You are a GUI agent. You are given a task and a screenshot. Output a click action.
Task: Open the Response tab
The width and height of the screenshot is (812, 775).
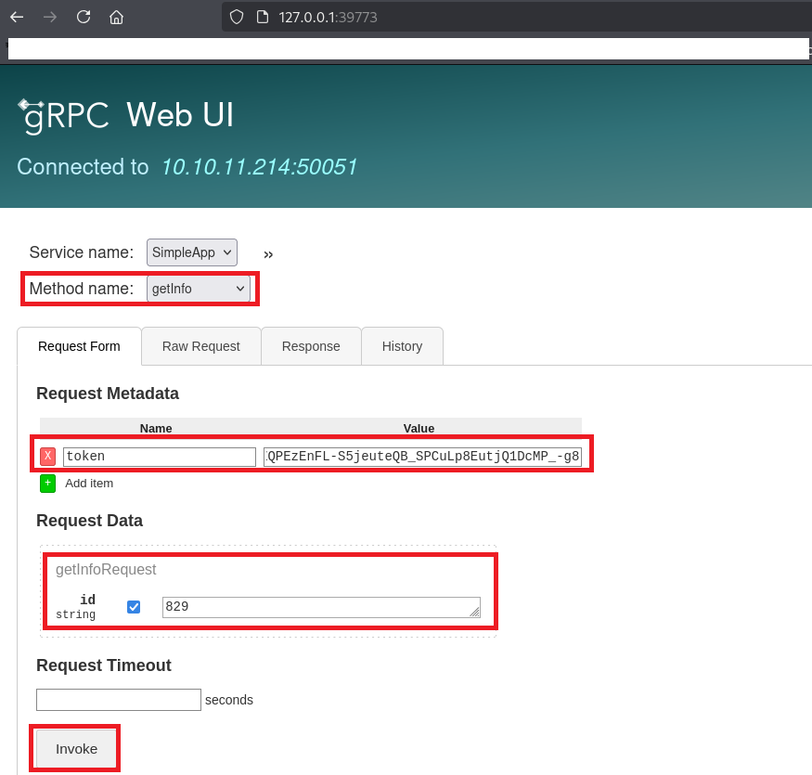pyautogui.click(x=311, y=346)
